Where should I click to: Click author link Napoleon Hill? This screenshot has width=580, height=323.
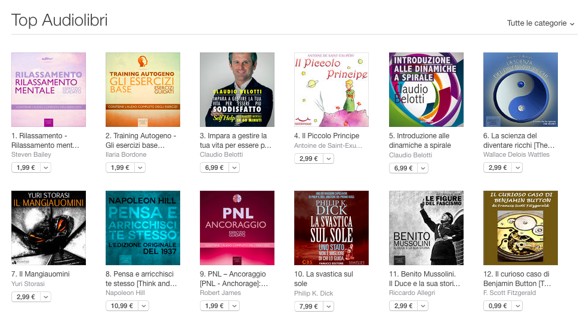(125, 293)
